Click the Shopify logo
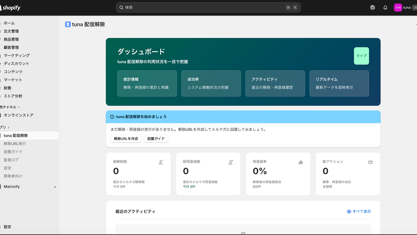The width and height of the screenshot is (417, 235). tap(10, 8)
